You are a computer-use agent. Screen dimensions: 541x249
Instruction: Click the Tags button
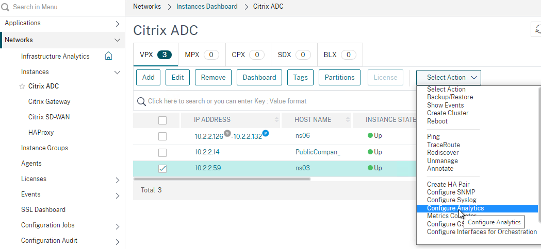pyautogui.click(x=301, y=78)
